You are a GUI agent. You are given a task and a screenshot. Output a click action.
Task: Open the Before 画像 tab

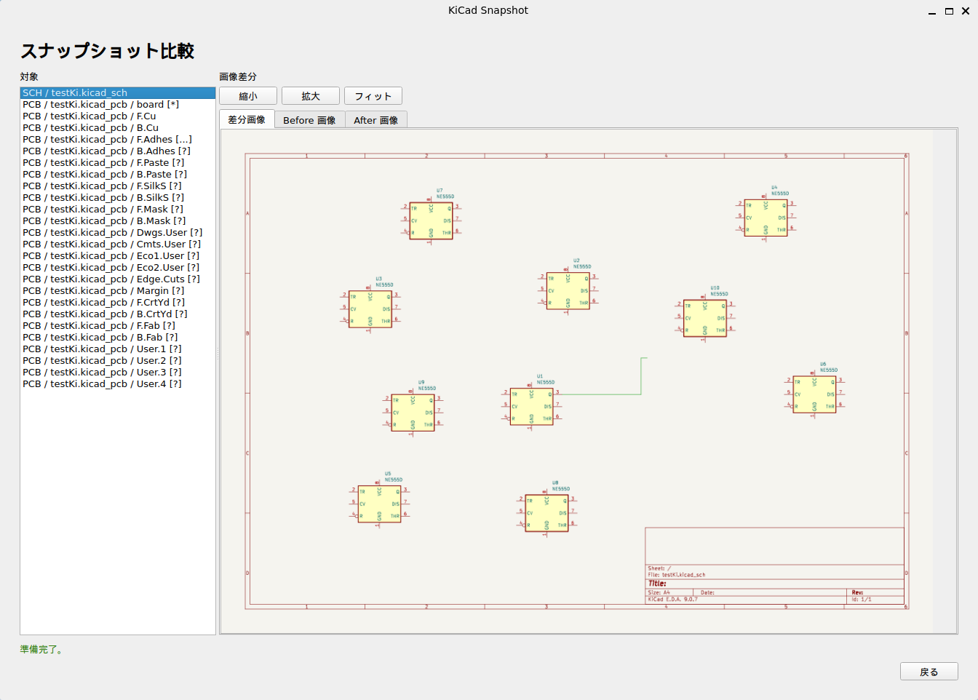click(x=309, y=120)
